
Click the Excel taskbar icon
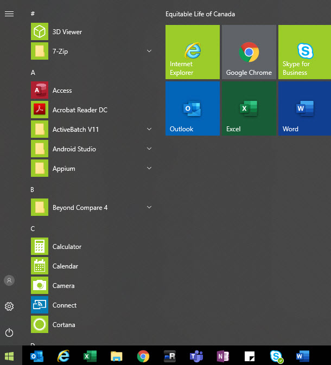[90, 356]
